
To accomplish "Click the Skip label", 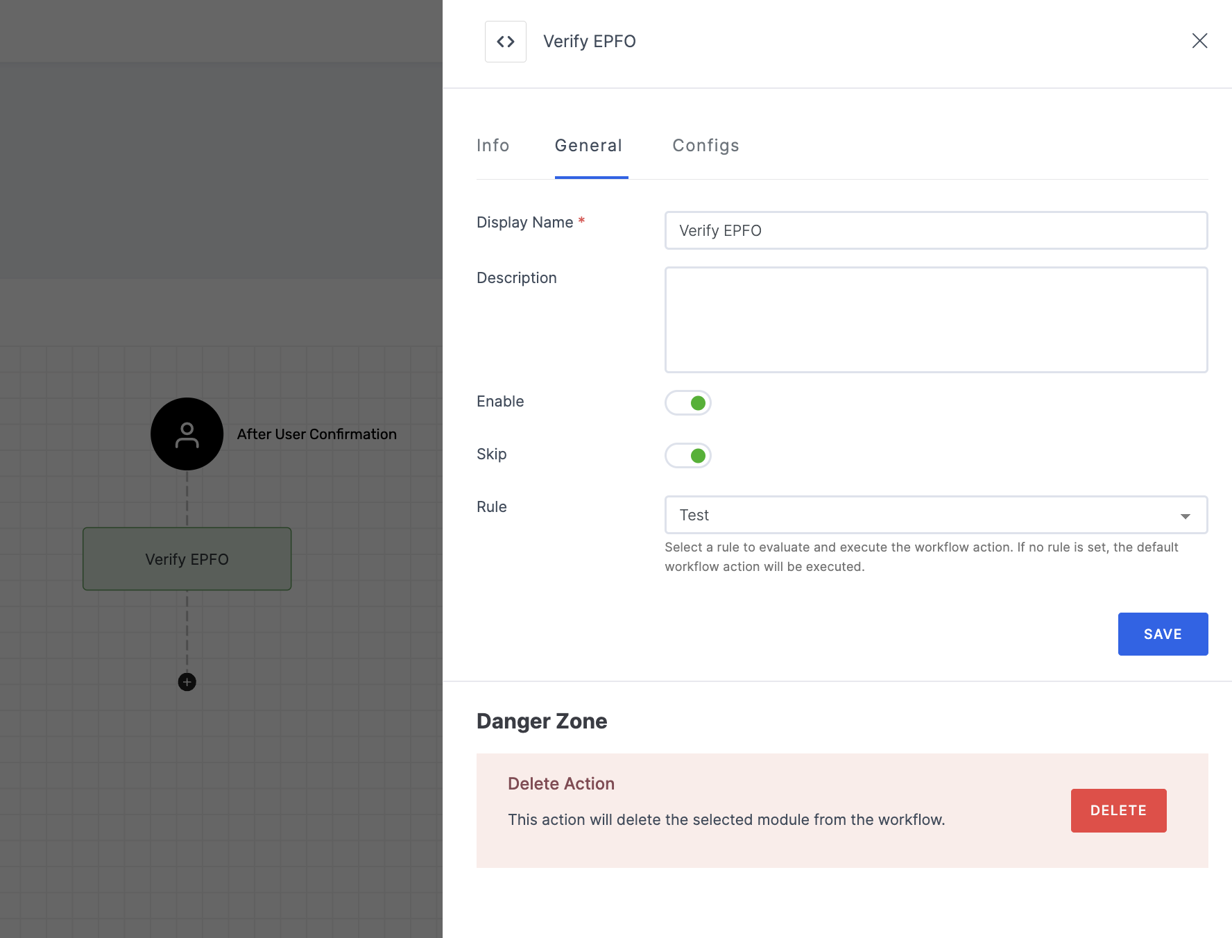I will point(492,454).
